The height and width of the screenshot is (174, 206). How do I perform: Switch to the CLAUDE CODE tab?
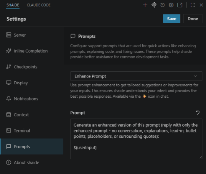[39, 5]
